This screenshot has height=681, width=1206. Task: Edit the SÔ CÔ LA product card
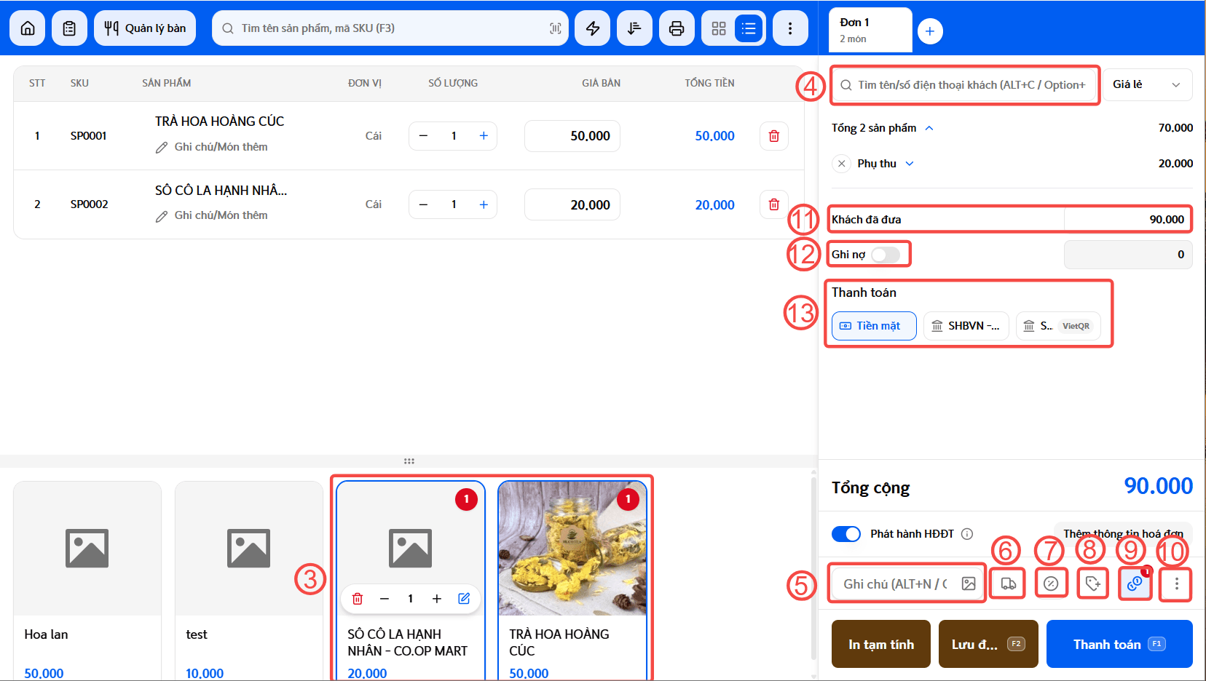point(464,599)
